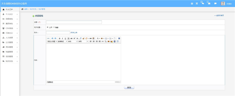Open the personal portal menu item
The image size is (235, 96).
point(10,10)
